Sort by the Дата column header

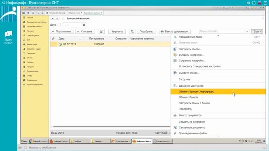(x=70, y=39)
